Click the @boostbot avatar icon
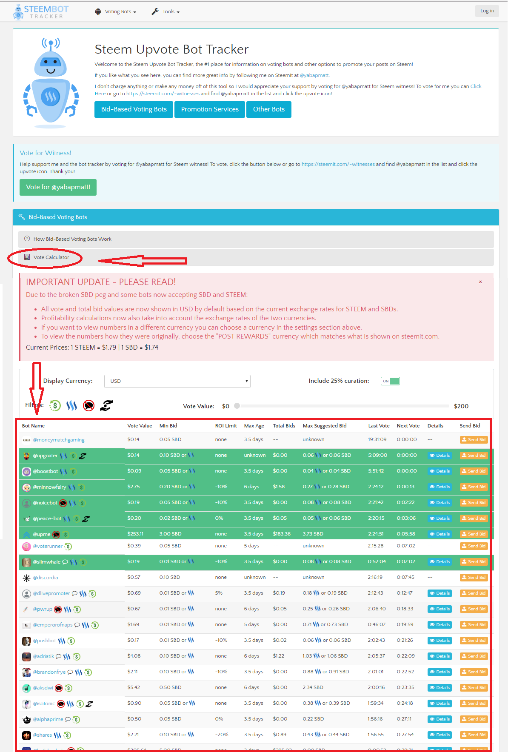The width and height of the screenshot is (508, 752). coord(26,472)
